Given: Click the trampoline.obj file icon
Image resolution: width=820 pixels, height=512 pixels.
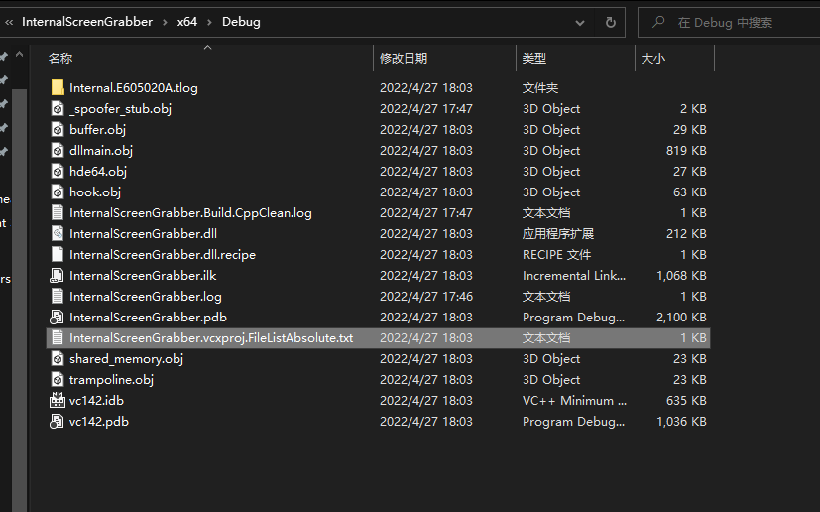Looking at the screenshot, I should (x=58, y=380).
